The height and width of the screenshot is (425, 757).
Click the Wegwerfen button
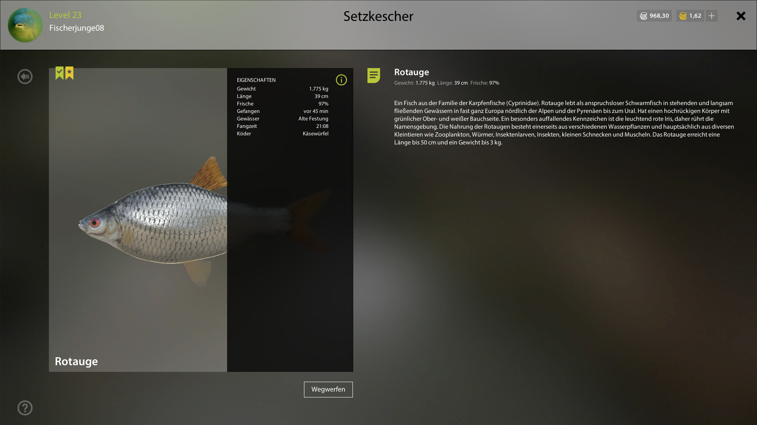coord(328,390)
